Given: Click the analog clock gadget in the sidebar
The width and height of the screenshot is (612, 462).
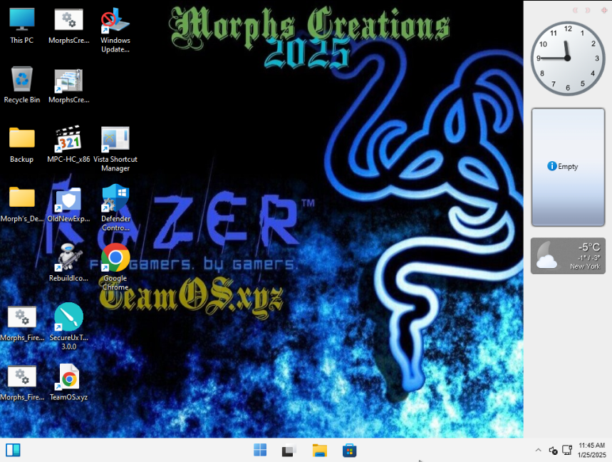Looking at the screenshot, I should 568,58.
